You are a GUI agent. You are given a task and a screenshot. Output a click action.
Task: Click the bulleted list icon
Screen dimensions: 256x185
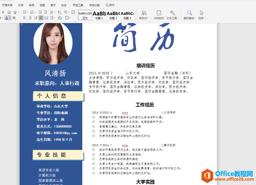coord(25,12)
